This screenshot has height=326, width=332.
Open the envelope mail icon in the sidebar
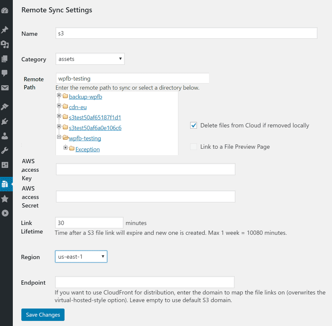(5, 88)
